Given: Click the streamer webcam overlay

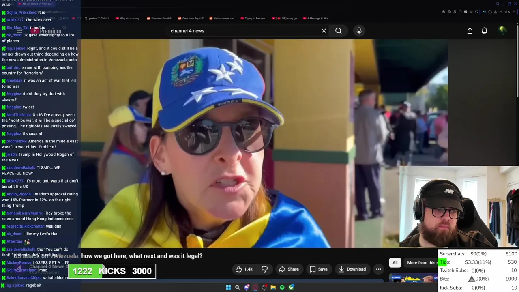Looking at the screenshot, I should click(x=459, y=206).
